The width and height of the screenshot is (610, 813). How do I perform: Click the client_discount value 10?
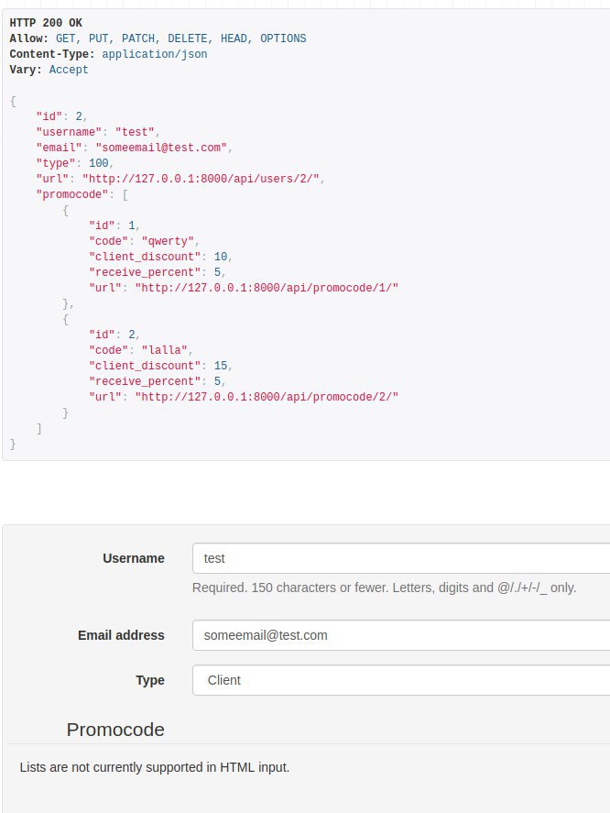tap(220, 257)
